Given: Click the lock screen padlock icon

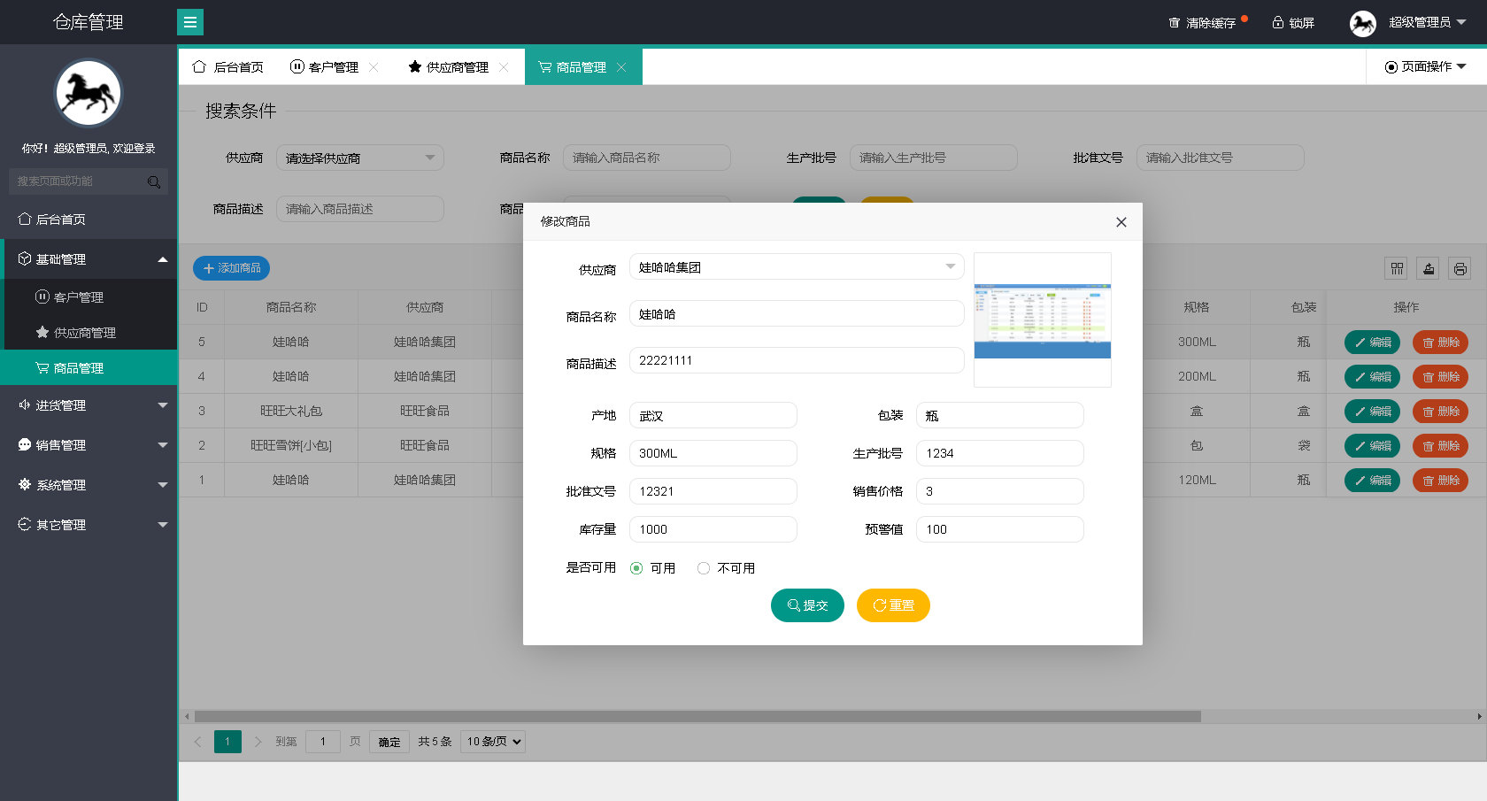Looking at the screenshot, I should pos(1278,22).
